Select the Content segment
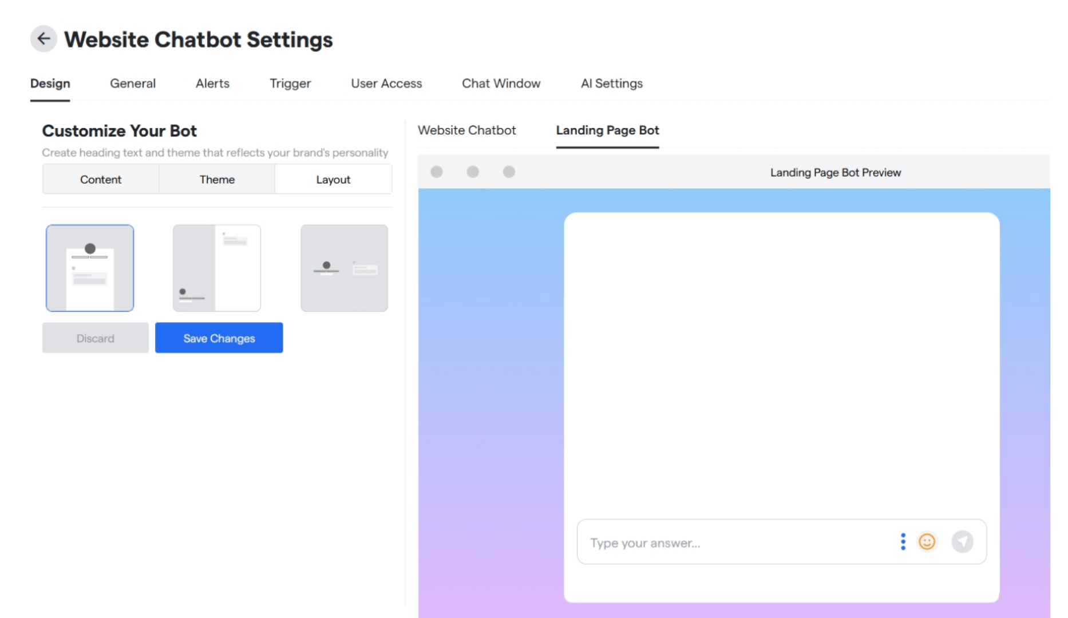 pos(101,180)
